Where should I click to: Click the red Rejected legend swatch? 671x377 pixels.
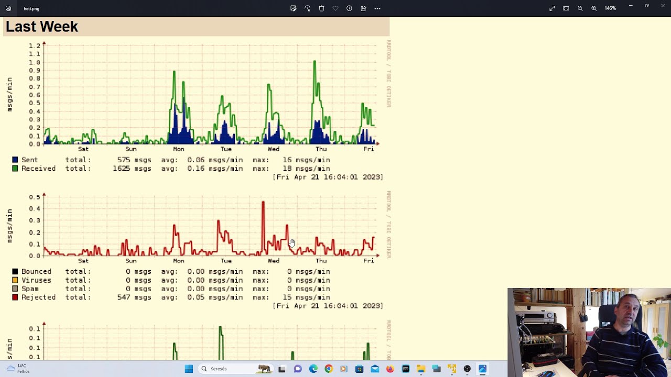pyautogui.click(x=15, y=297)
